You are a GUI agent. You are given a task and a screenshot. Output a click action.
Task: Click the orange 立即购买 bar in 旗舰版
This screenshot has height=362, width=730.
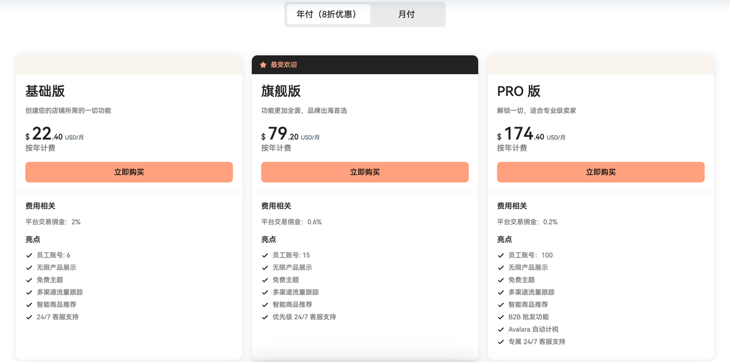pyautogui.click(x=364, y=172)
